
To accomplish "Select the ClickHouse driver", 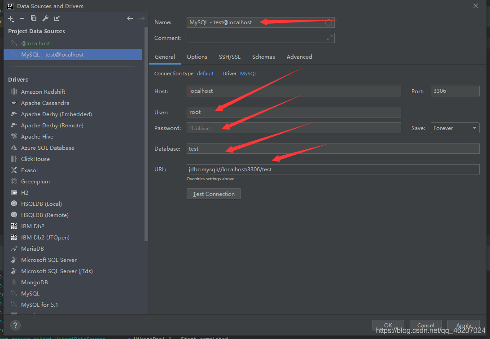I will pyautogui.click(x=35, y=159).
